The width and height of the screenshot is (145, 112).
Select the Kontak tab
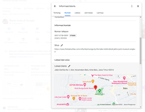coord(68,13)
